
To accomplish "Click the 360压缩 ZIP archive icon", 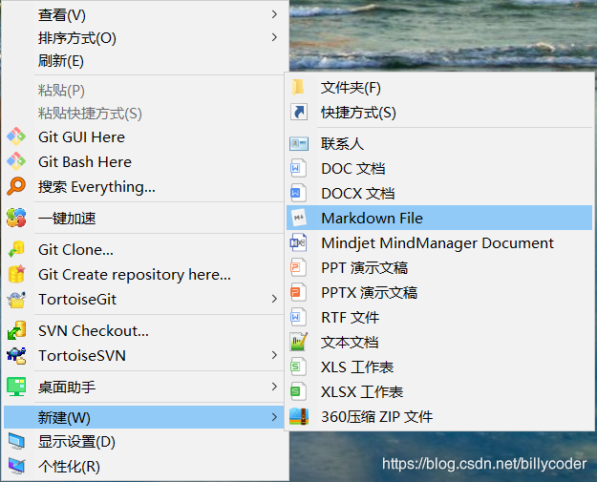I will 299,416.
